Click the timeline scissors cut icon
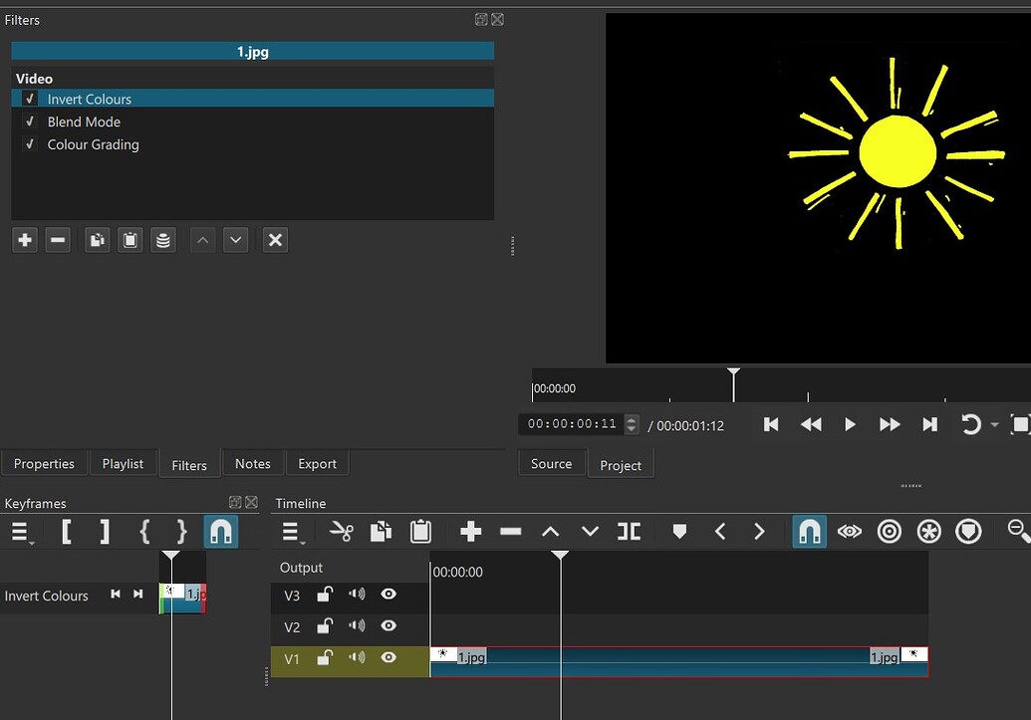1031x720 pixels. click(x=342, y=532)
